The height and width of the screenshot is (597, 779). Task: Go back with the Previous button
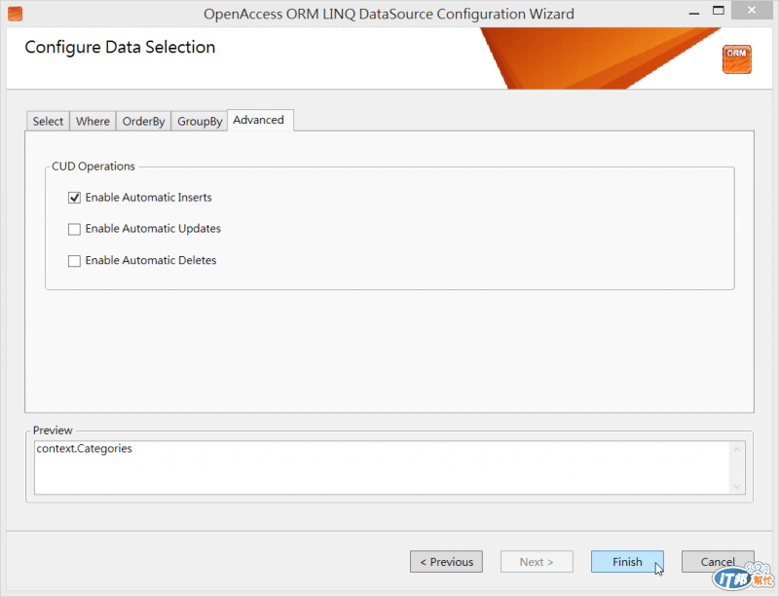point(446,562)
